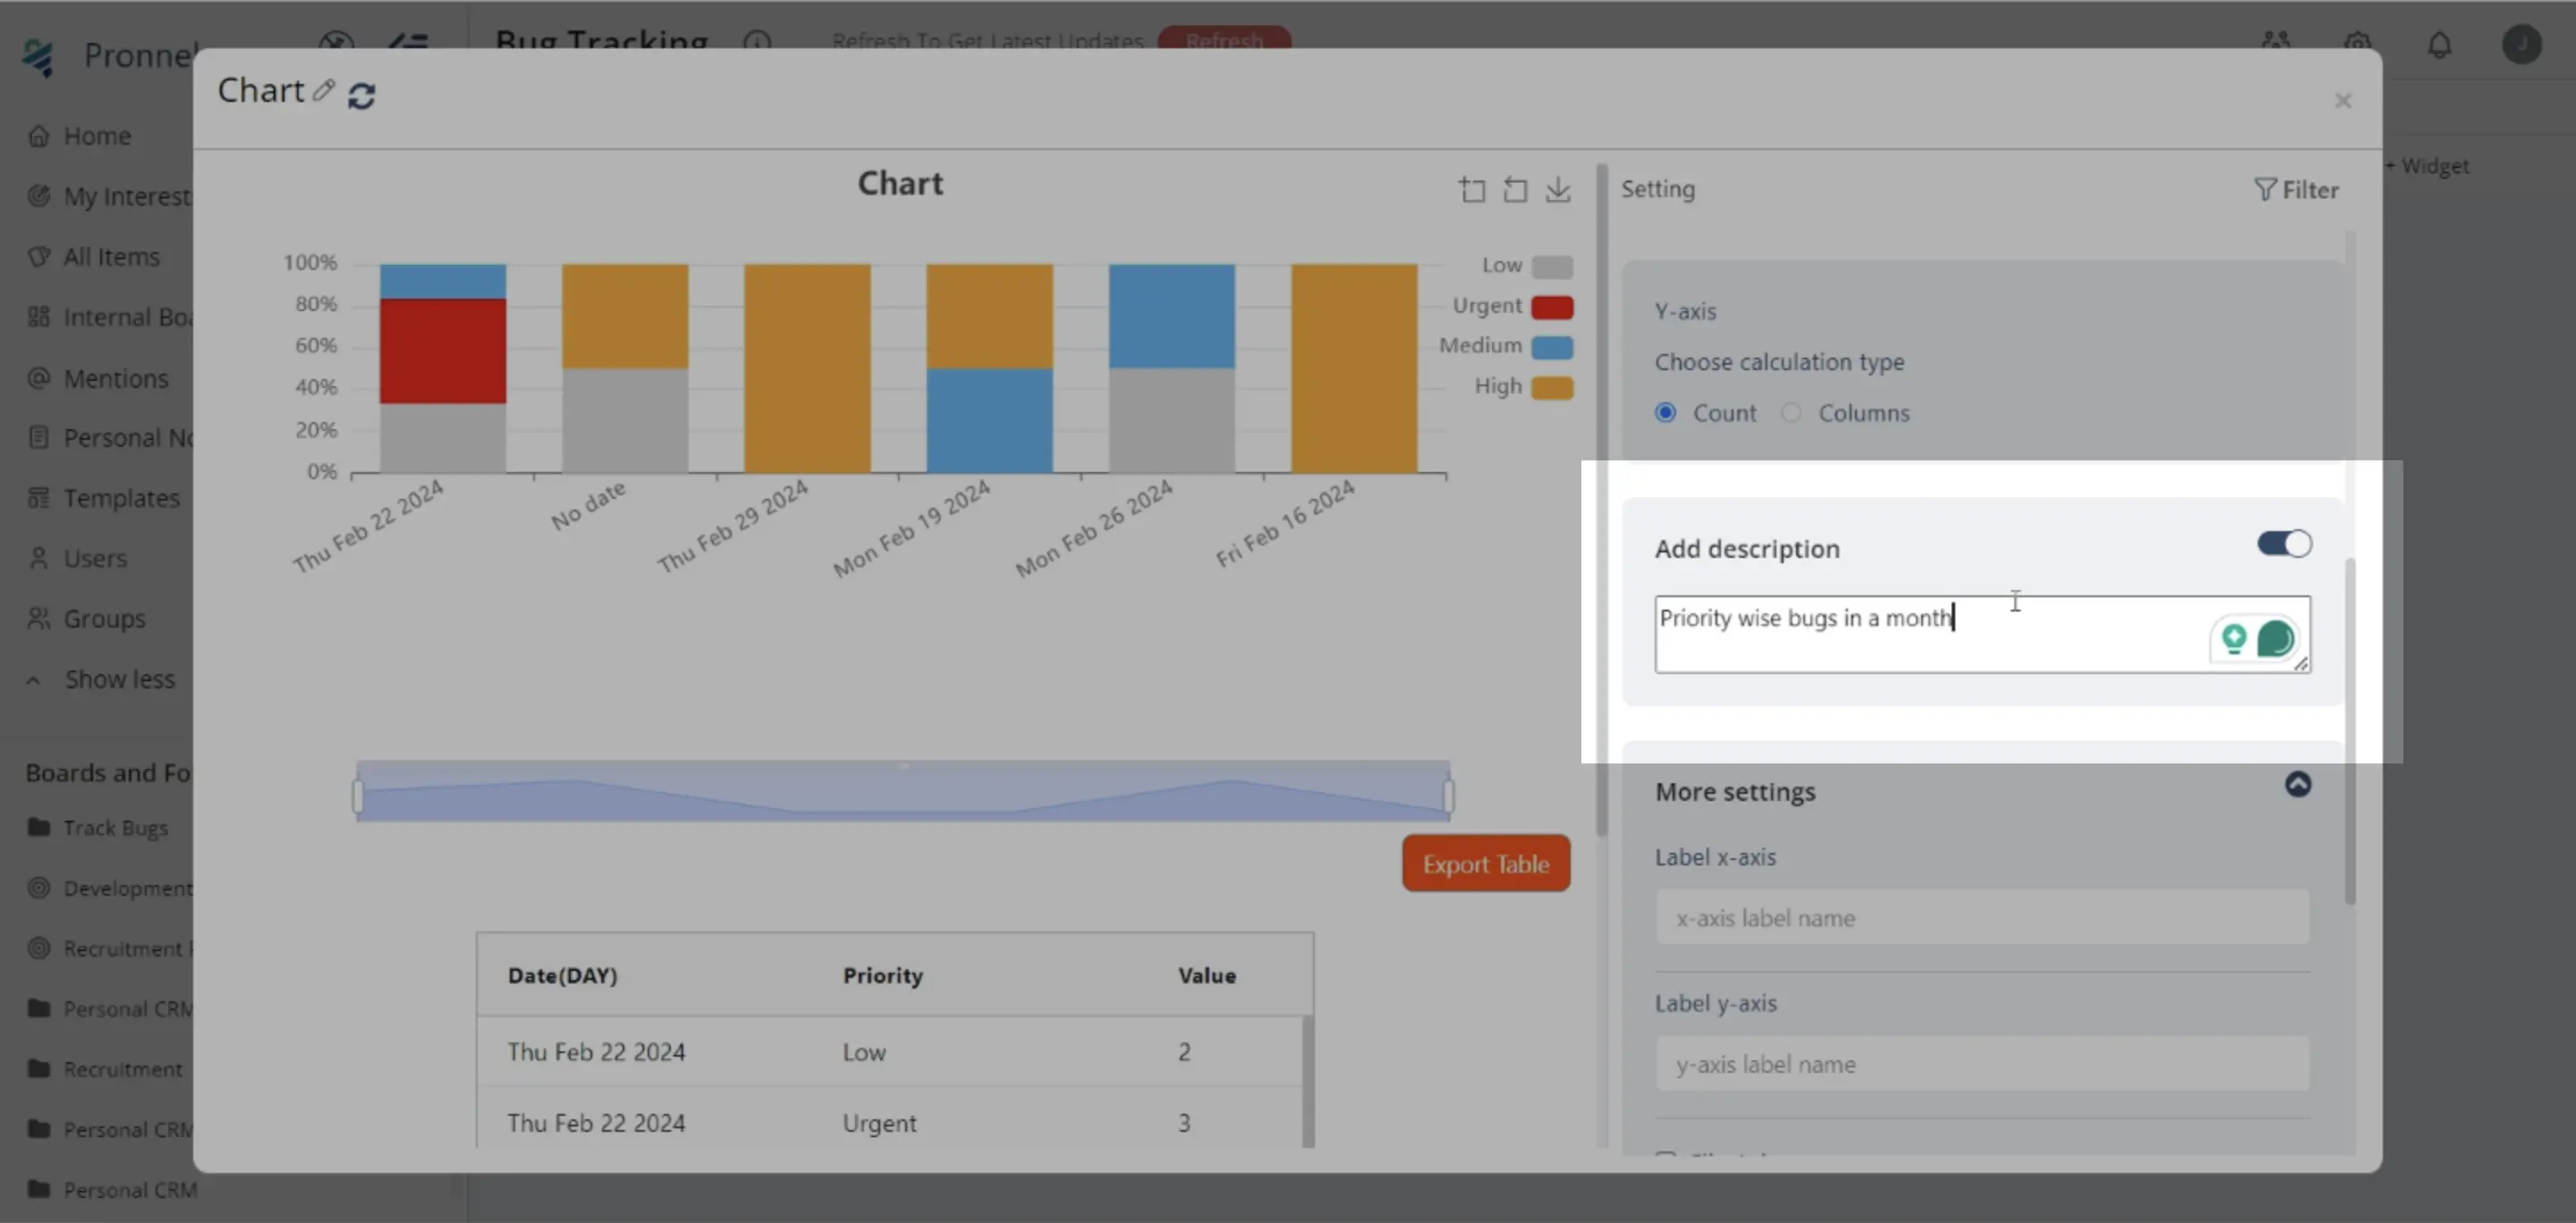Toggle the Medium legend swatch
The height and width of the screenshot is (1223, 2576).
[x=1552, y=347]
